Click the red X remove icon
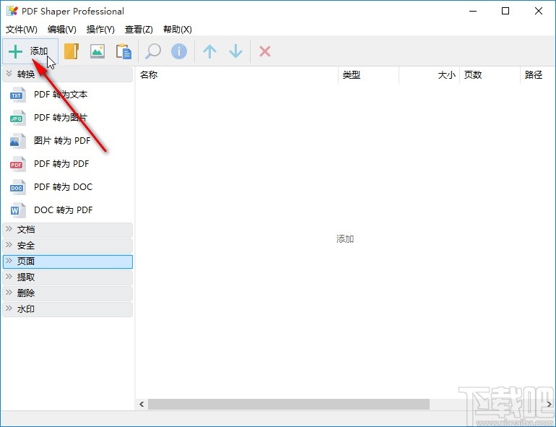The height and width of the screenshot is (427, 556). pos(265,52)
